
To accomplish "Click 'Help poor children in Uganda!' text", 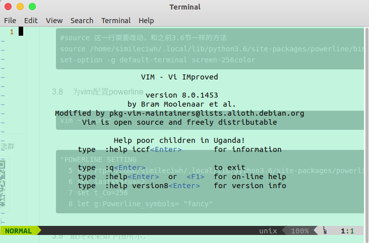I will click(x=179, y=140).
